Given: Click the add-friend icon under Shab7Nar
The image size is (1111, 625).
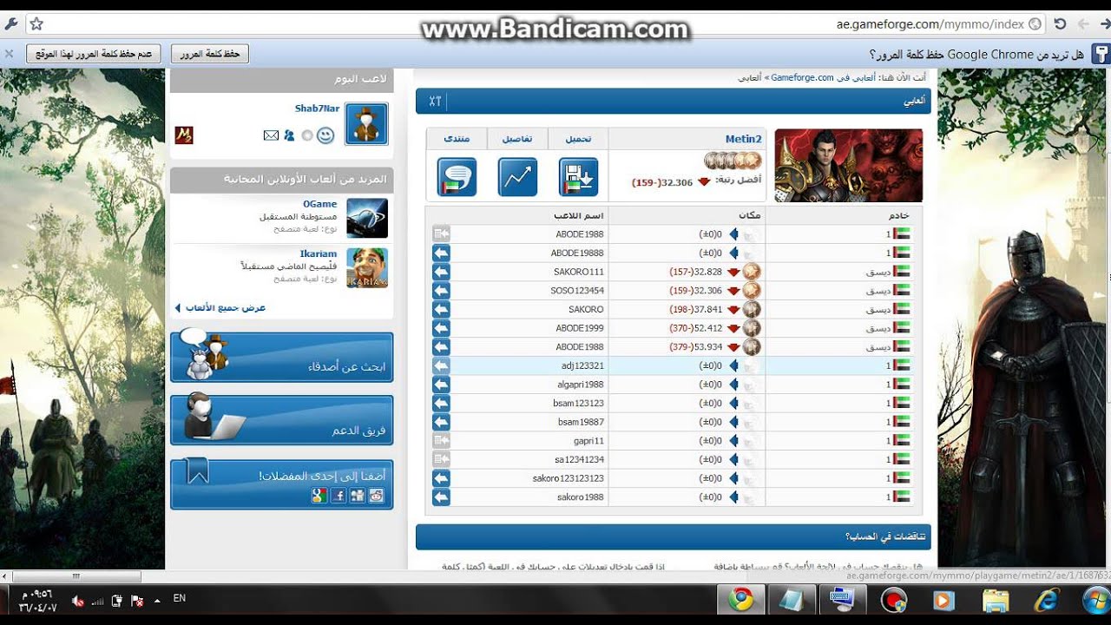Looking at the screenshot, I should click(x=289, y=135).
